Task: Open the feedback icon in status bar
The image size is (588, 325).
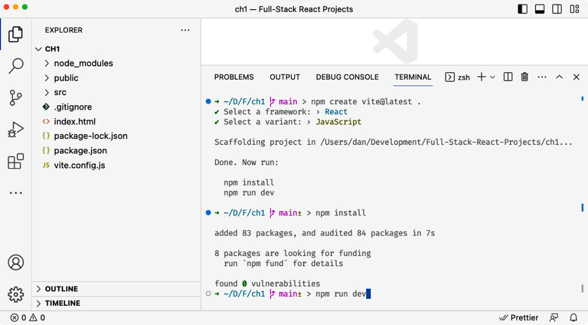Action: click(x=553, y=318)
